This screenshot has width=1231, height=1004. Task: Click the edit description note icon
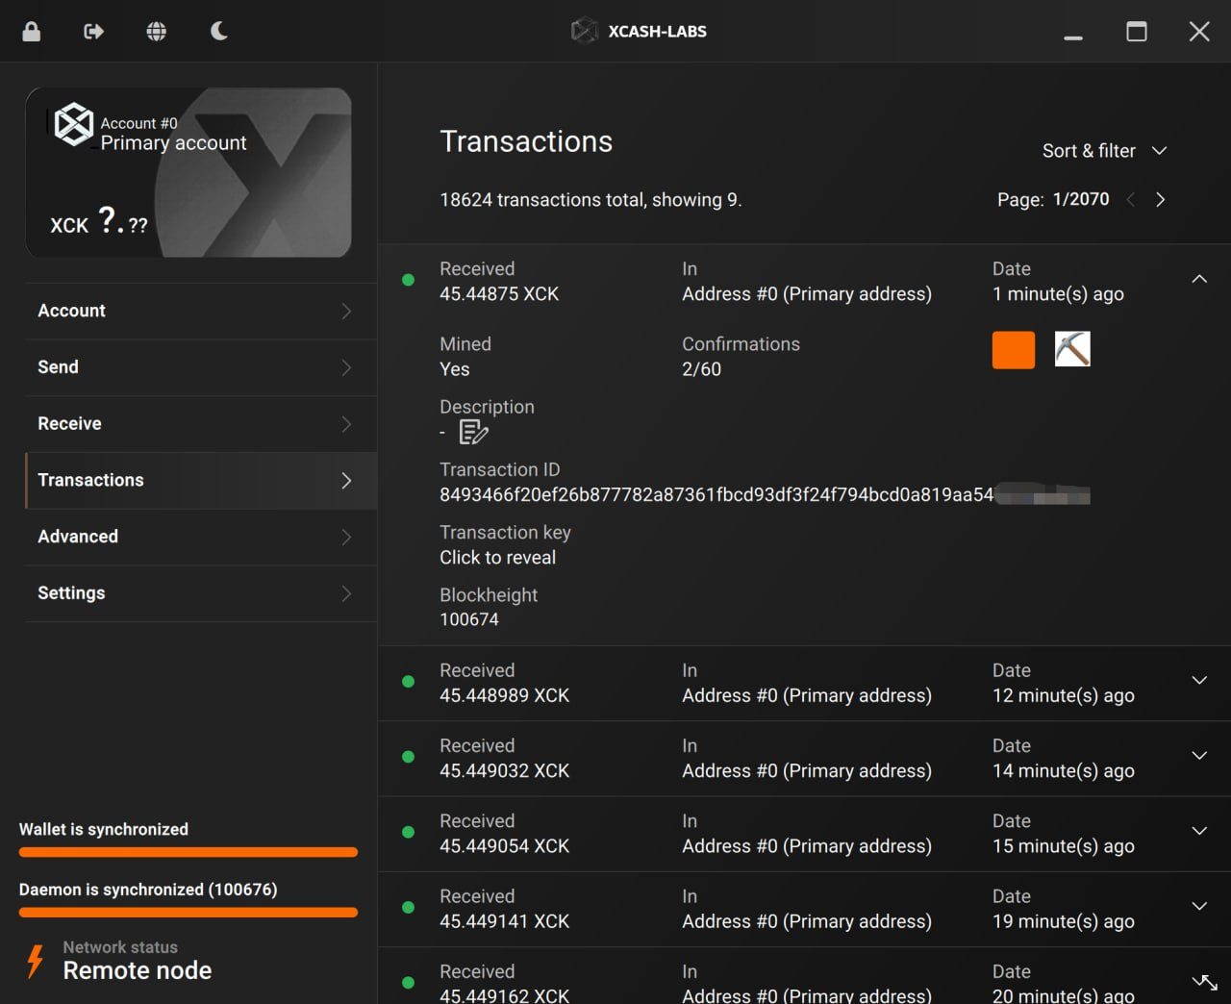[473, 433]
